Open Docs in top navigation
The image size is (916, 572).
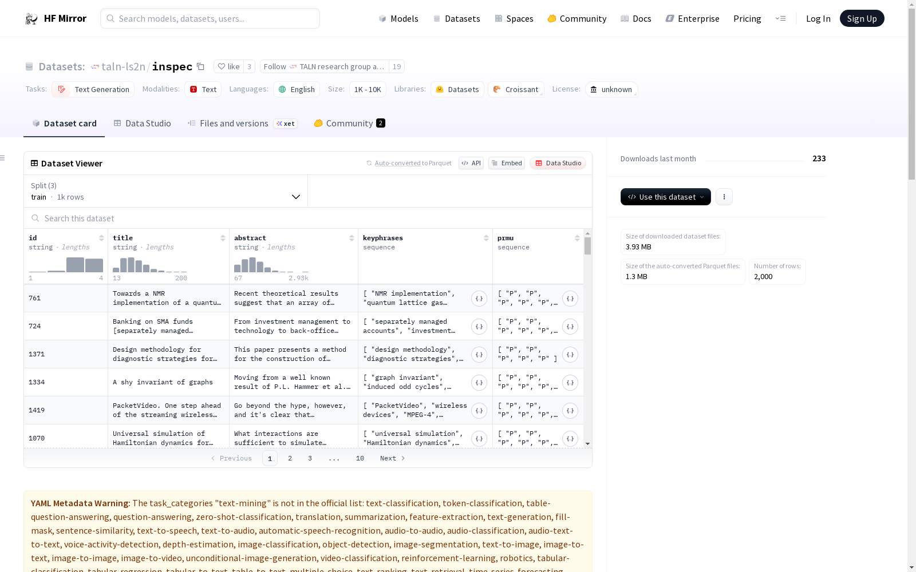tap(636, 18)
